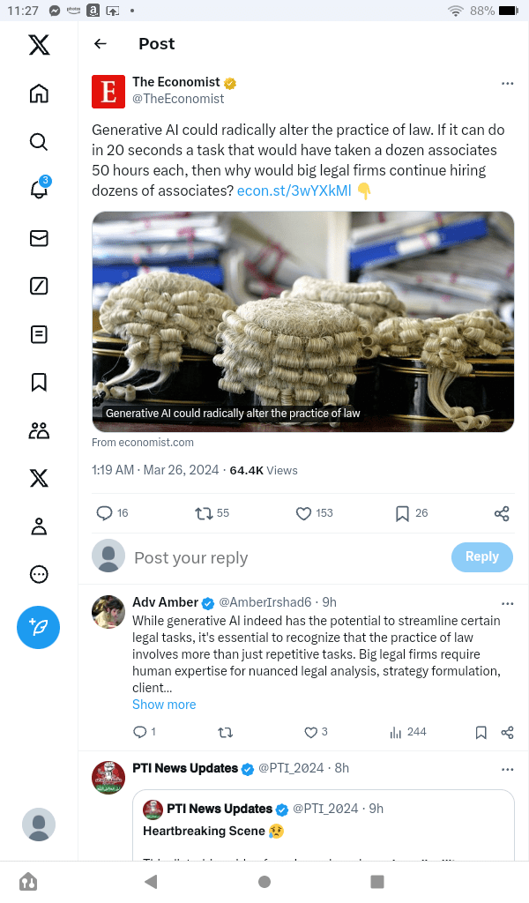Open the econ.st/3wYXkMl link

coord(294,190)
